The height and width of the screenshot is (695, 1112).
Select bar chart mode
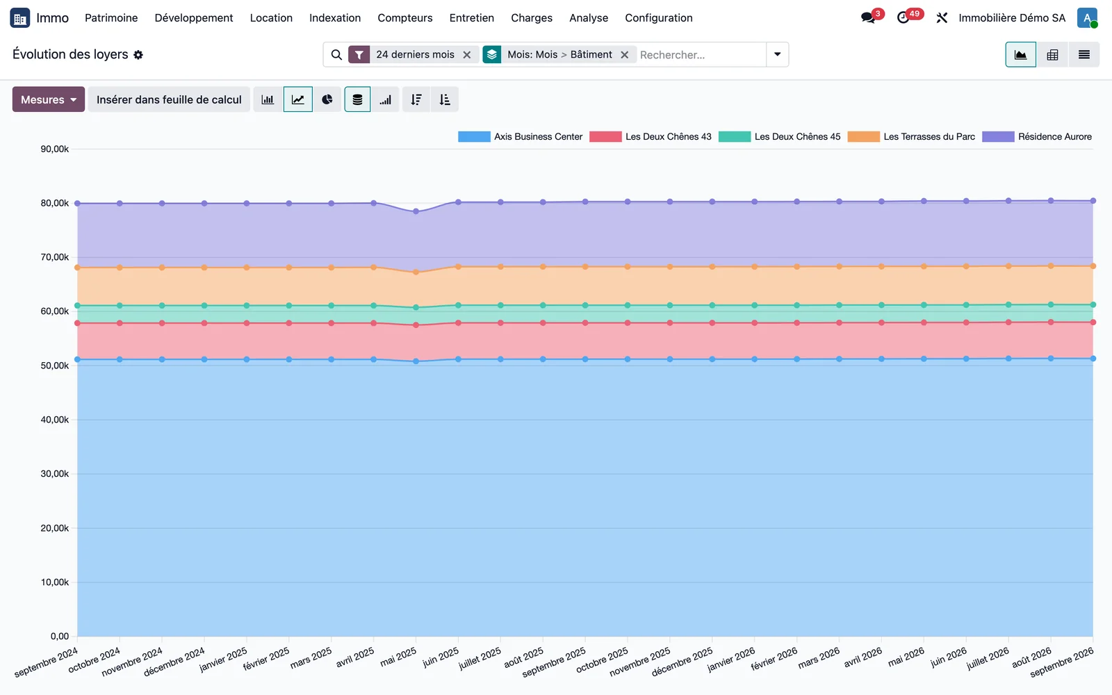pyautogui.click(x=268, y=99)
